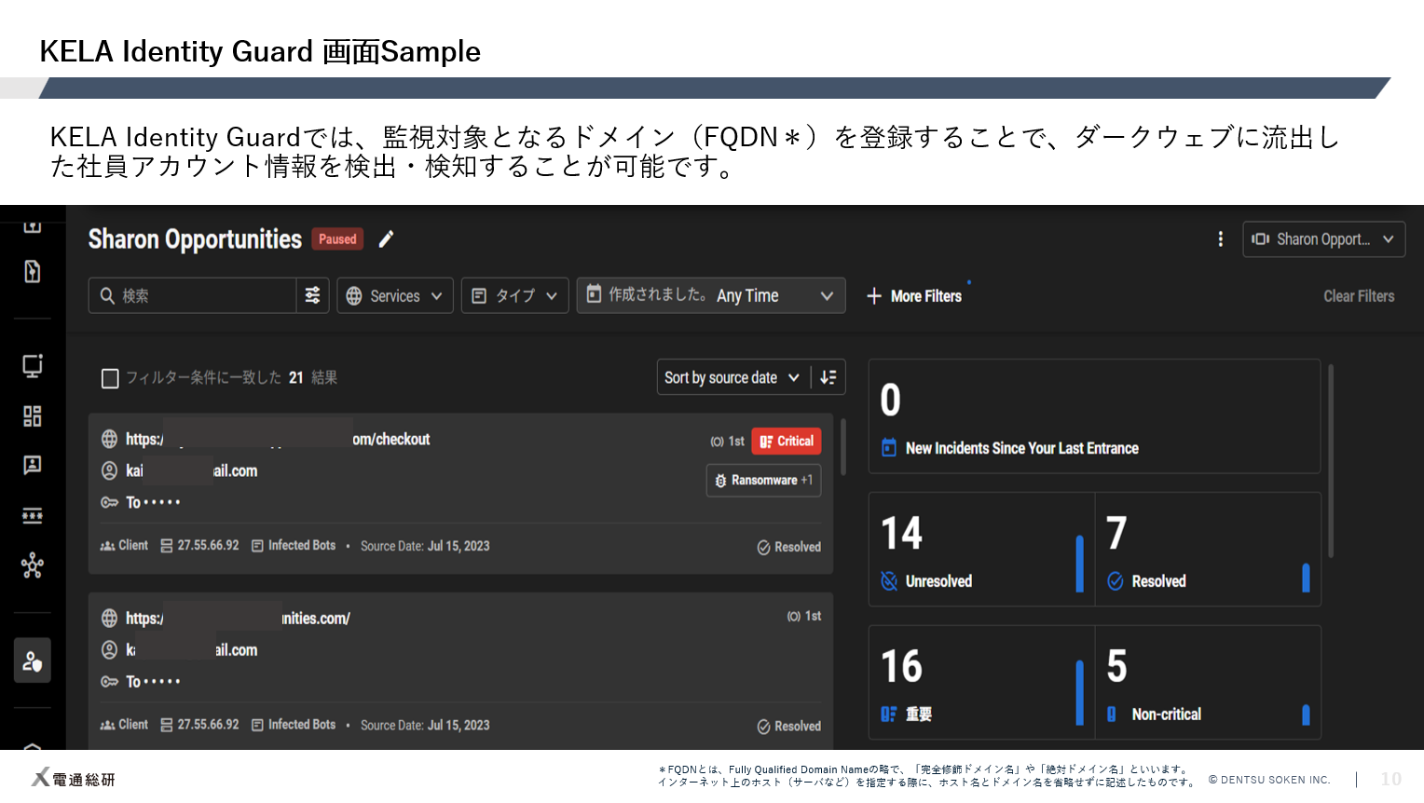Click Clear Filters
This screenshot has width=1424, height=803.
(x=1359, y=295)
